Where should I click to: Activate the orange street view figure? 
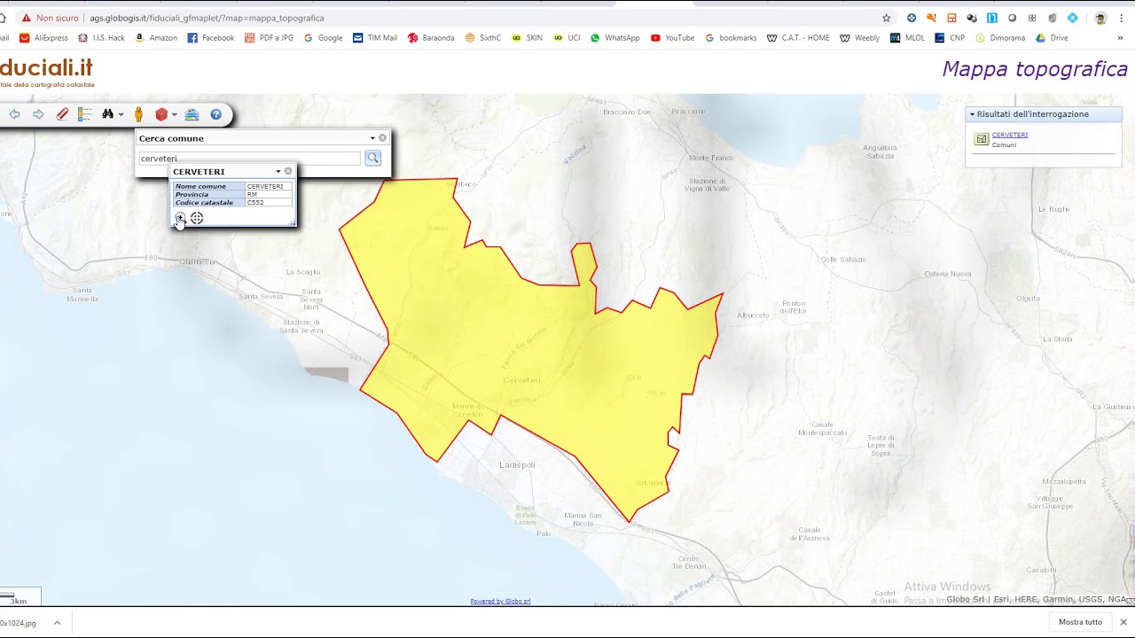click(138, 114)
